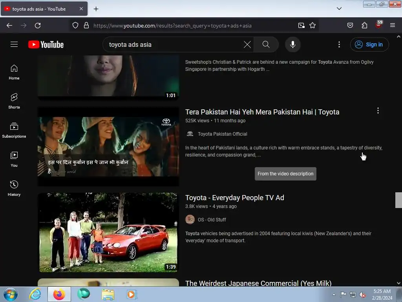Go back with browser back arrow

[x=9, y=26]
